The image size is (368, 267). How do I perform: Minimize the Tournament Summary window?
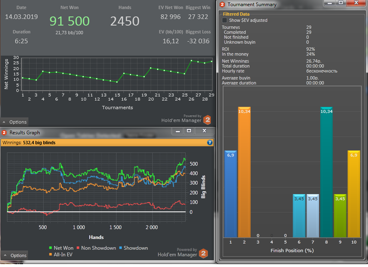pyautogui.click(x=330, y=3)
